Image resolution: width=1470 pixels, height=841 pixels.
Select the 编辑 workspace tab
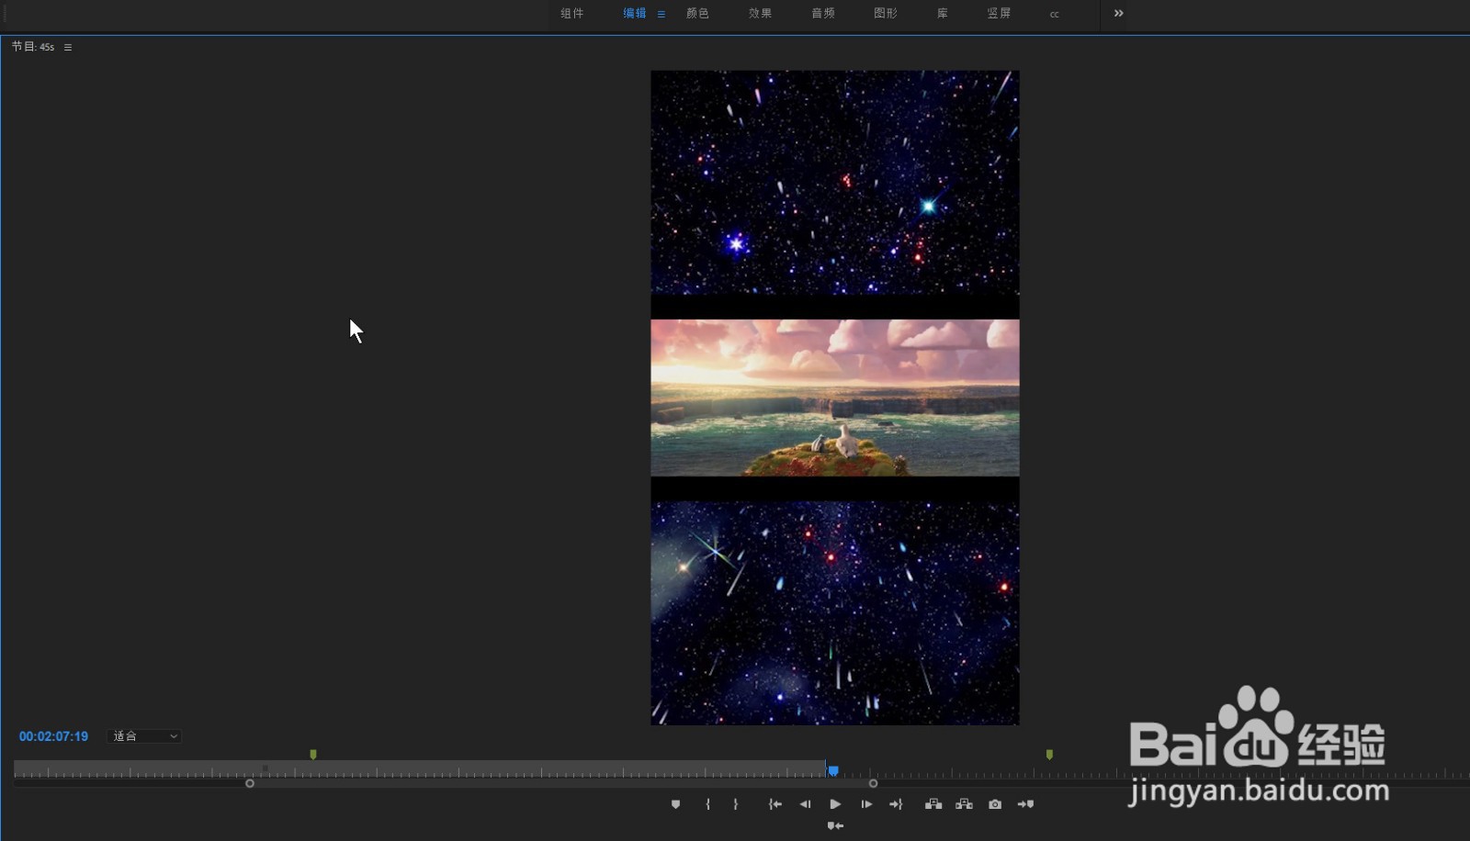click(635, 14)
